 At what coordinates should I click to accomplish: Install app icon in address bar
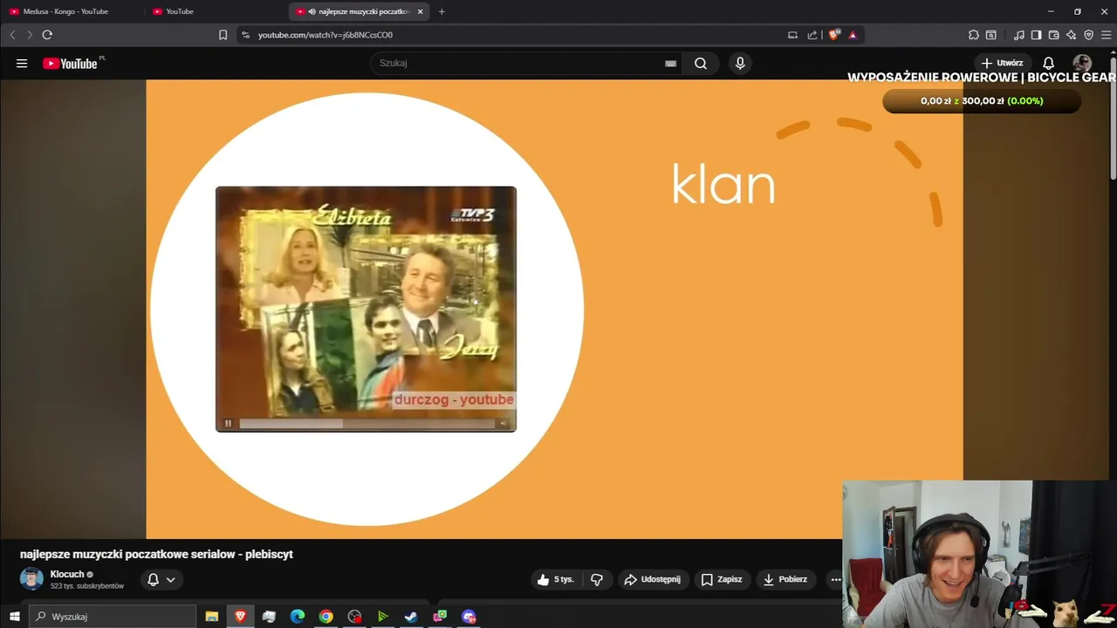pyautogui.click(x=792, y=35)
